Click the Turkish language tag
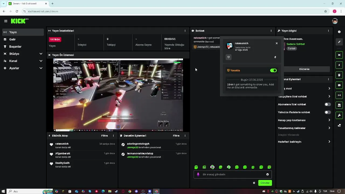Image resolution: width=345 pixels, height=194 pixels. (292, 48)
